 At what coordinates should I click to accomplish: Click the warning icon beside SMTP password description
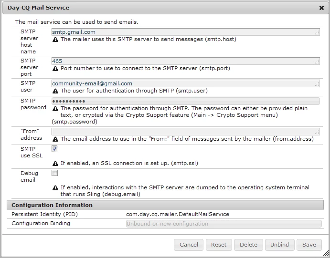click(x=55, y=109)
